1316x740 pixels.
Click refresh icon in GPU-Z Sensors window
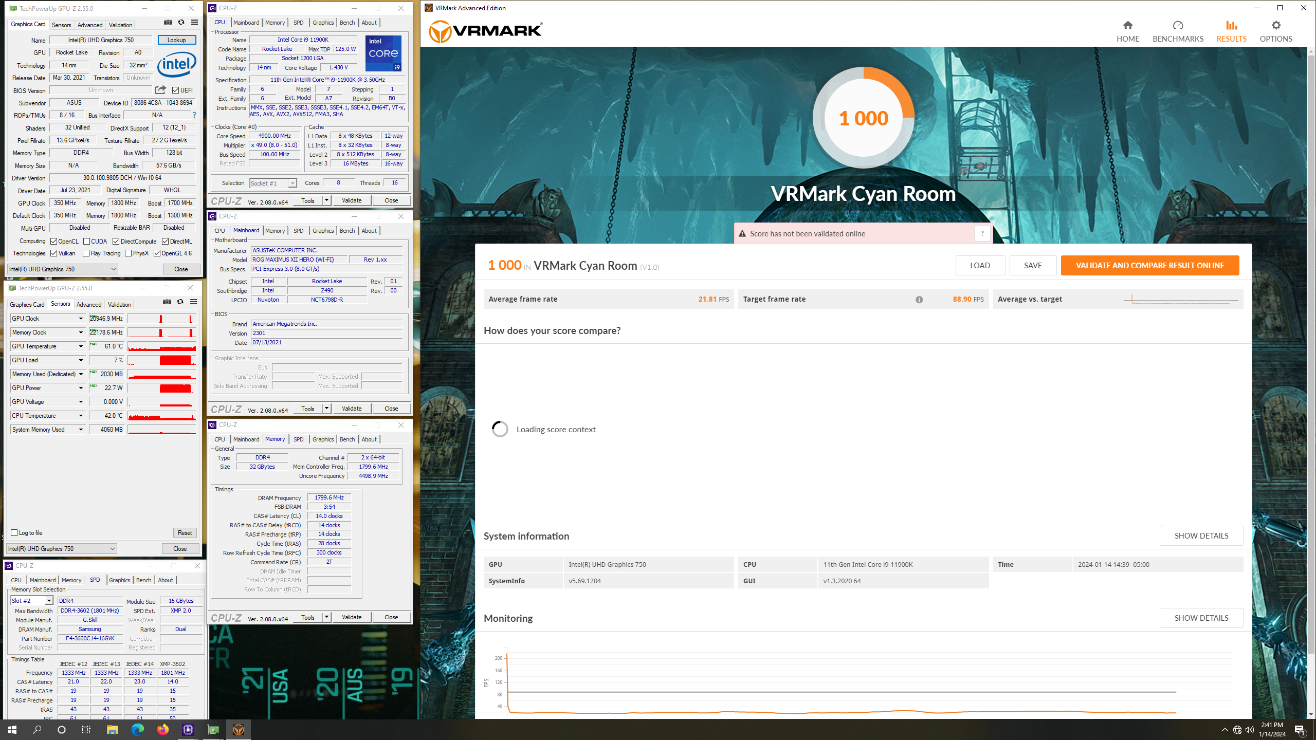(180, 302)
